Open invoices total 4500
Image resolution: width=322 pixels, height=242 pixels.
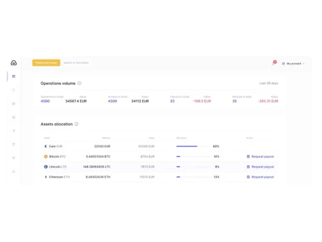(113, 101)
